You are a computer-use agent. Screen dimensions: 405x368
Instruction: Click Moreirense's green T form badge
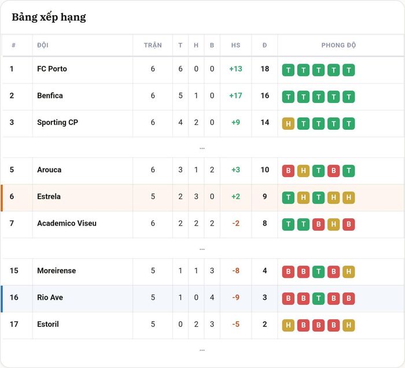318,272
